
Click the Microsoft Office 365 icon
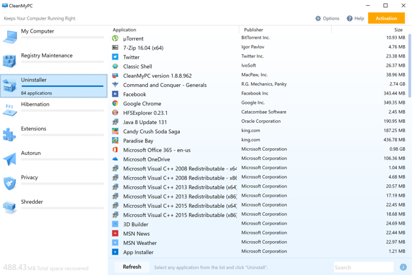tap(115, 150)
